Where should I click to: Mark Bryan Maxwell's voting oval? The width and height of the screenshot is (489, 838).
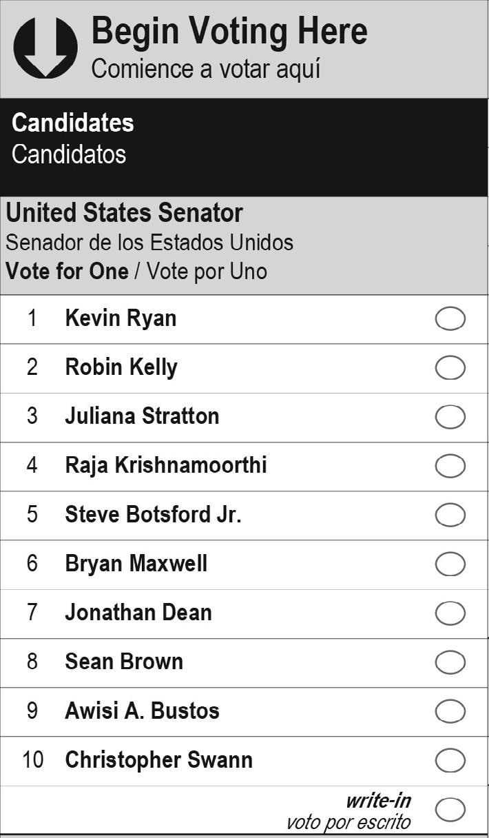tap(450, 564)
